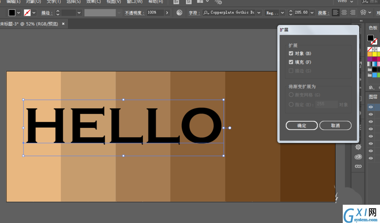Open the Arrange Documents dropdown arrow
380x223 pixels.
[207, 2]
